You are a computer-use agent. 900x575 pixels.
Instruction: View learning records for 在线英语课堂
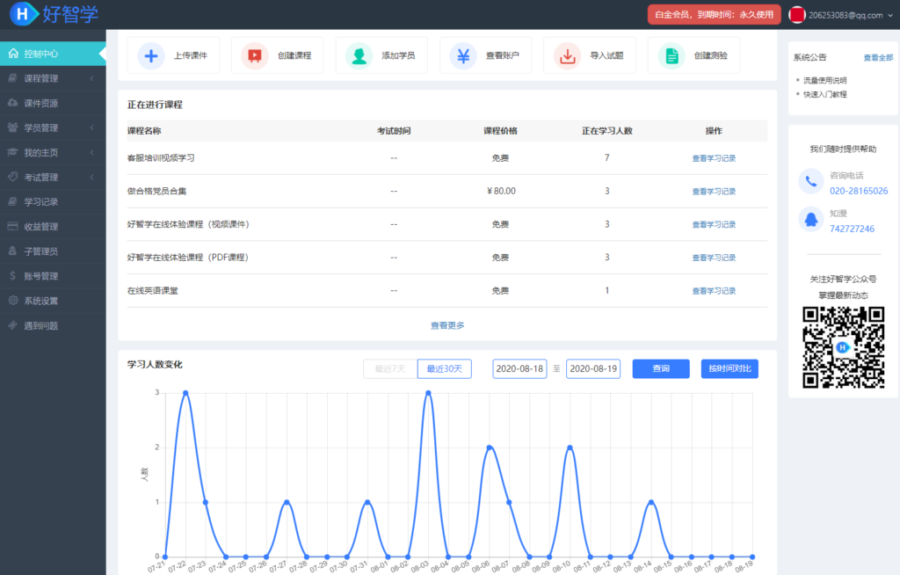[714, 291]
